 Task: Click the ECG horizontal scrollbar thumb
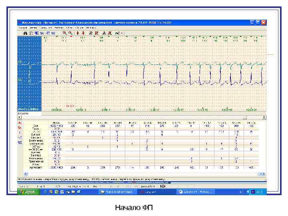(x=245, y=117)
